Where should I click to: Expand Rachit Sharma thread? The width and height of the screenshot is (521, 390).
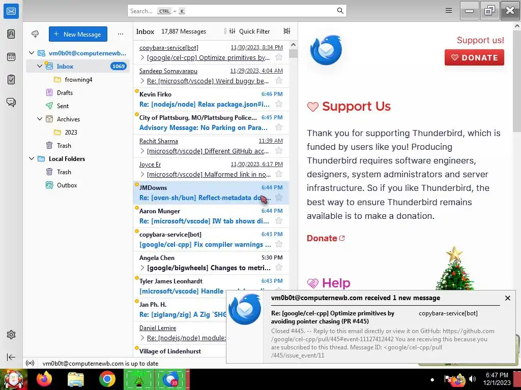point(142,151)
